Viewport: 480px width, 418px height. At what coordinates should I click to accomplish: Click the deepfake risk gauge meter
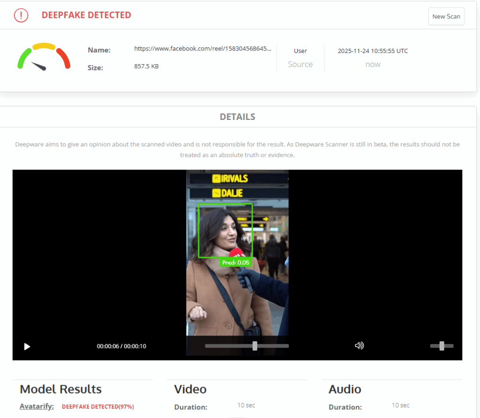44,57
